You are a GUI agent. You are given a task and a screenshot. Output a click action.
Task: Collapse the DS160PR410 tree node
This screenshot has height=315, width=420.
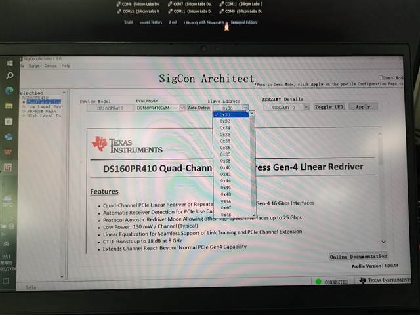point(21,98)
